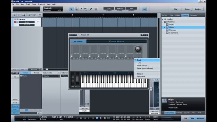217x122 pixels.
Task: Open the parameter dropdown left of Control8
Action: tap(39, 10)
